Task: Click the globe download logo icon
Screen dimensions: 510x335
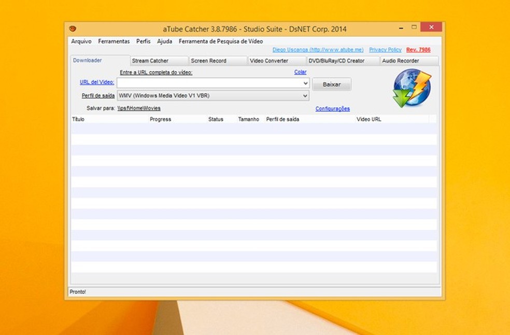Action: 412,89
